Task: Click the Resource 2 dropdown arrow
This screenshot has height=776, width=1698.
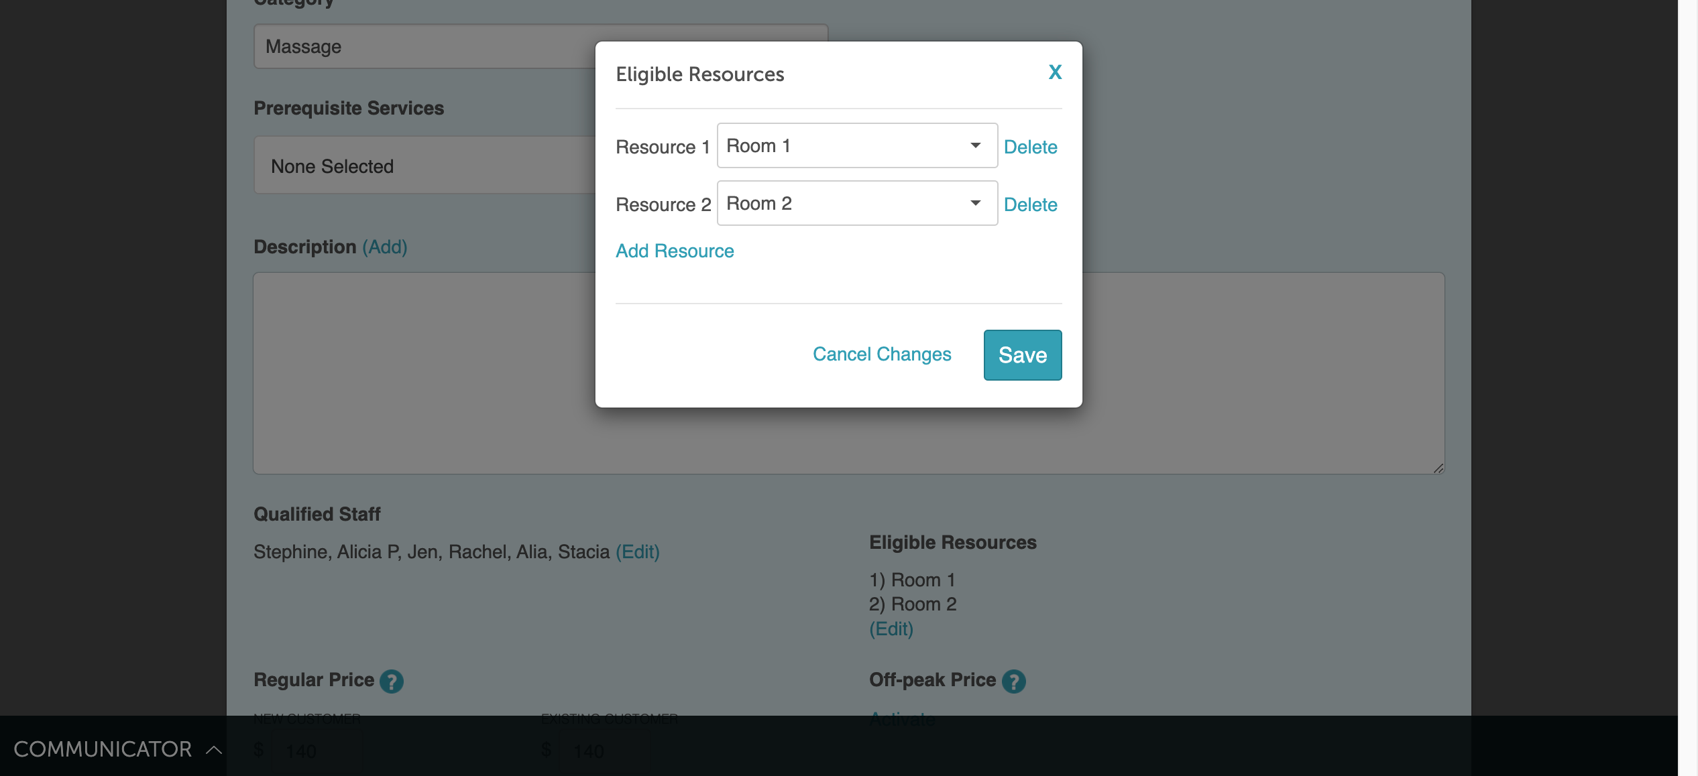Action: pos(976,203)
